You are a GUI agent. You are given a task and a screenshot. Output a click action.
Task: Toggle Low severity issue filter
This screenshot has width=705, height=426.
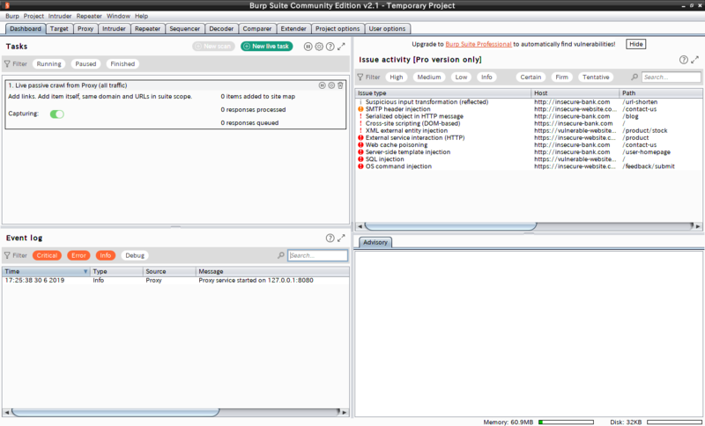coord(461,77)
